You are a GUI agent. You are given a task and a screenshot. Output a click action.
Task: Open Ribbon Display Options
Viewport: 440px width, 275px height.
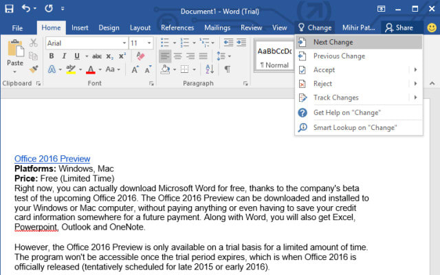(x=381, y=9)
